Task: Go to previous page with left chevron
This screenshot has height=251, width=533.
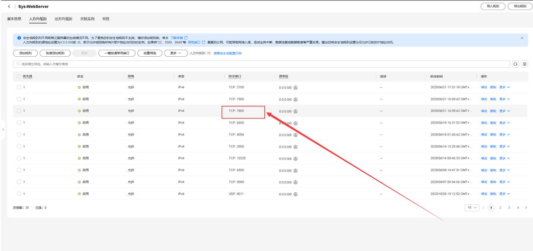Action: (x=483, y=208)
